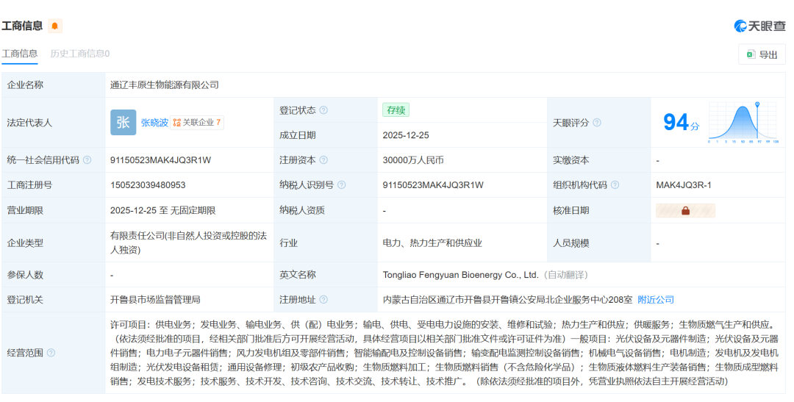Click help icon next to 组织机构代码

[x=615, y=184]
